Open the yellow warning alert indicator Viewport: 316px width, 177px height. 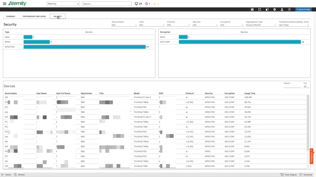(156, 4)
